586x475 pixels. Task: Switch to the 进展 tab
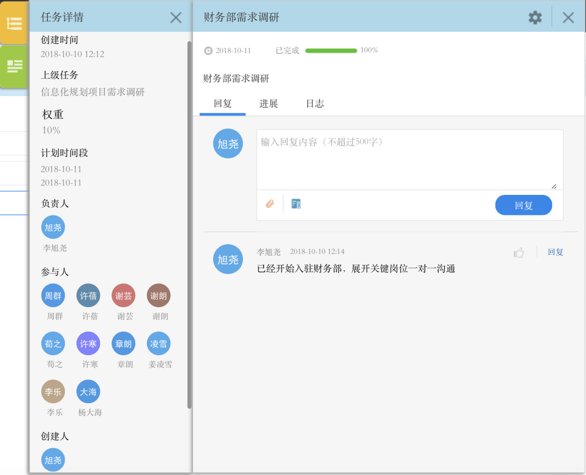tap(268, 103)
